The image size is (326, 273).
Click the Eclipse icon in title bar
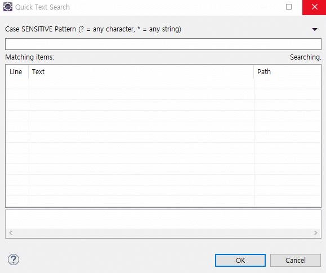[x=8, y=7]
